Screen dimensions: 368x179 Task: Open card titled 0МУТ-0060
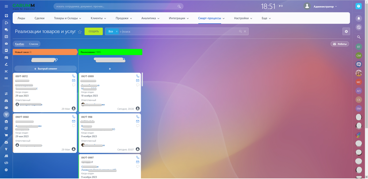22,117
